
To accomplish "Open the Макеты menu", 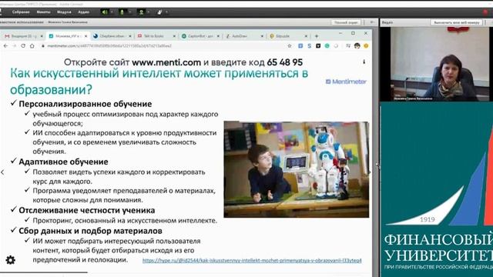I will (43, 12).
